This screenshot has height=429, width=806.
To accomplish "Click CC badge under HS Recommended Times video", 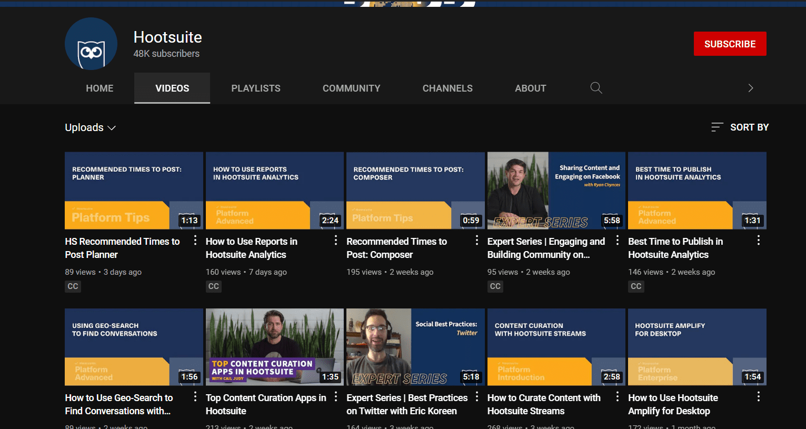I will point(73,286).
